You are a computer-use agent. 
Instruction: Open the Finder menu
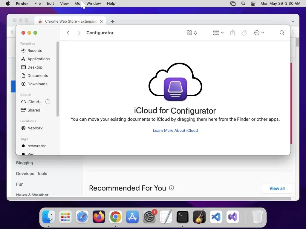pos(22,4)
